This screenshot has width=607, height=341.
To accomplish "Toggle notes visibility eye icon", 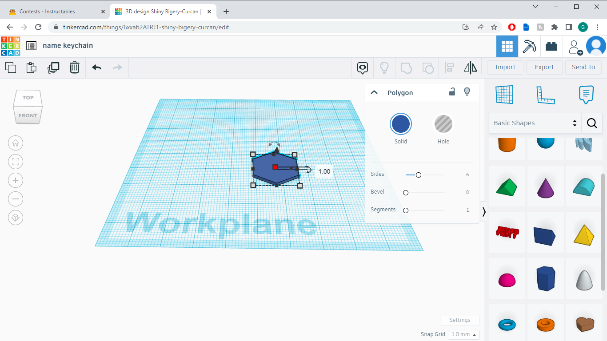I will coord(363,68).
